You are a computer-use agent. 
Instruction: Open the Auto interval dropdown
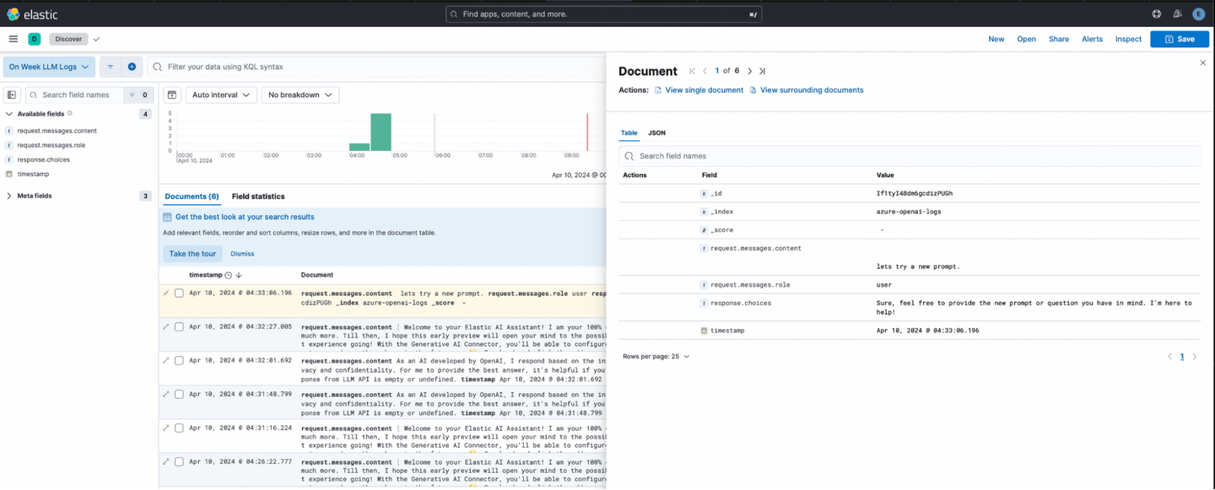[x=221, y=95]
